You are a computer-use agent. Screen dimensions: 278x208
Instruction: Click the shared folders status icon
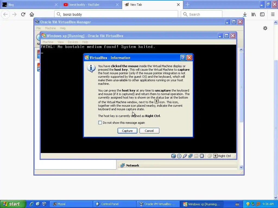point(196,156)
